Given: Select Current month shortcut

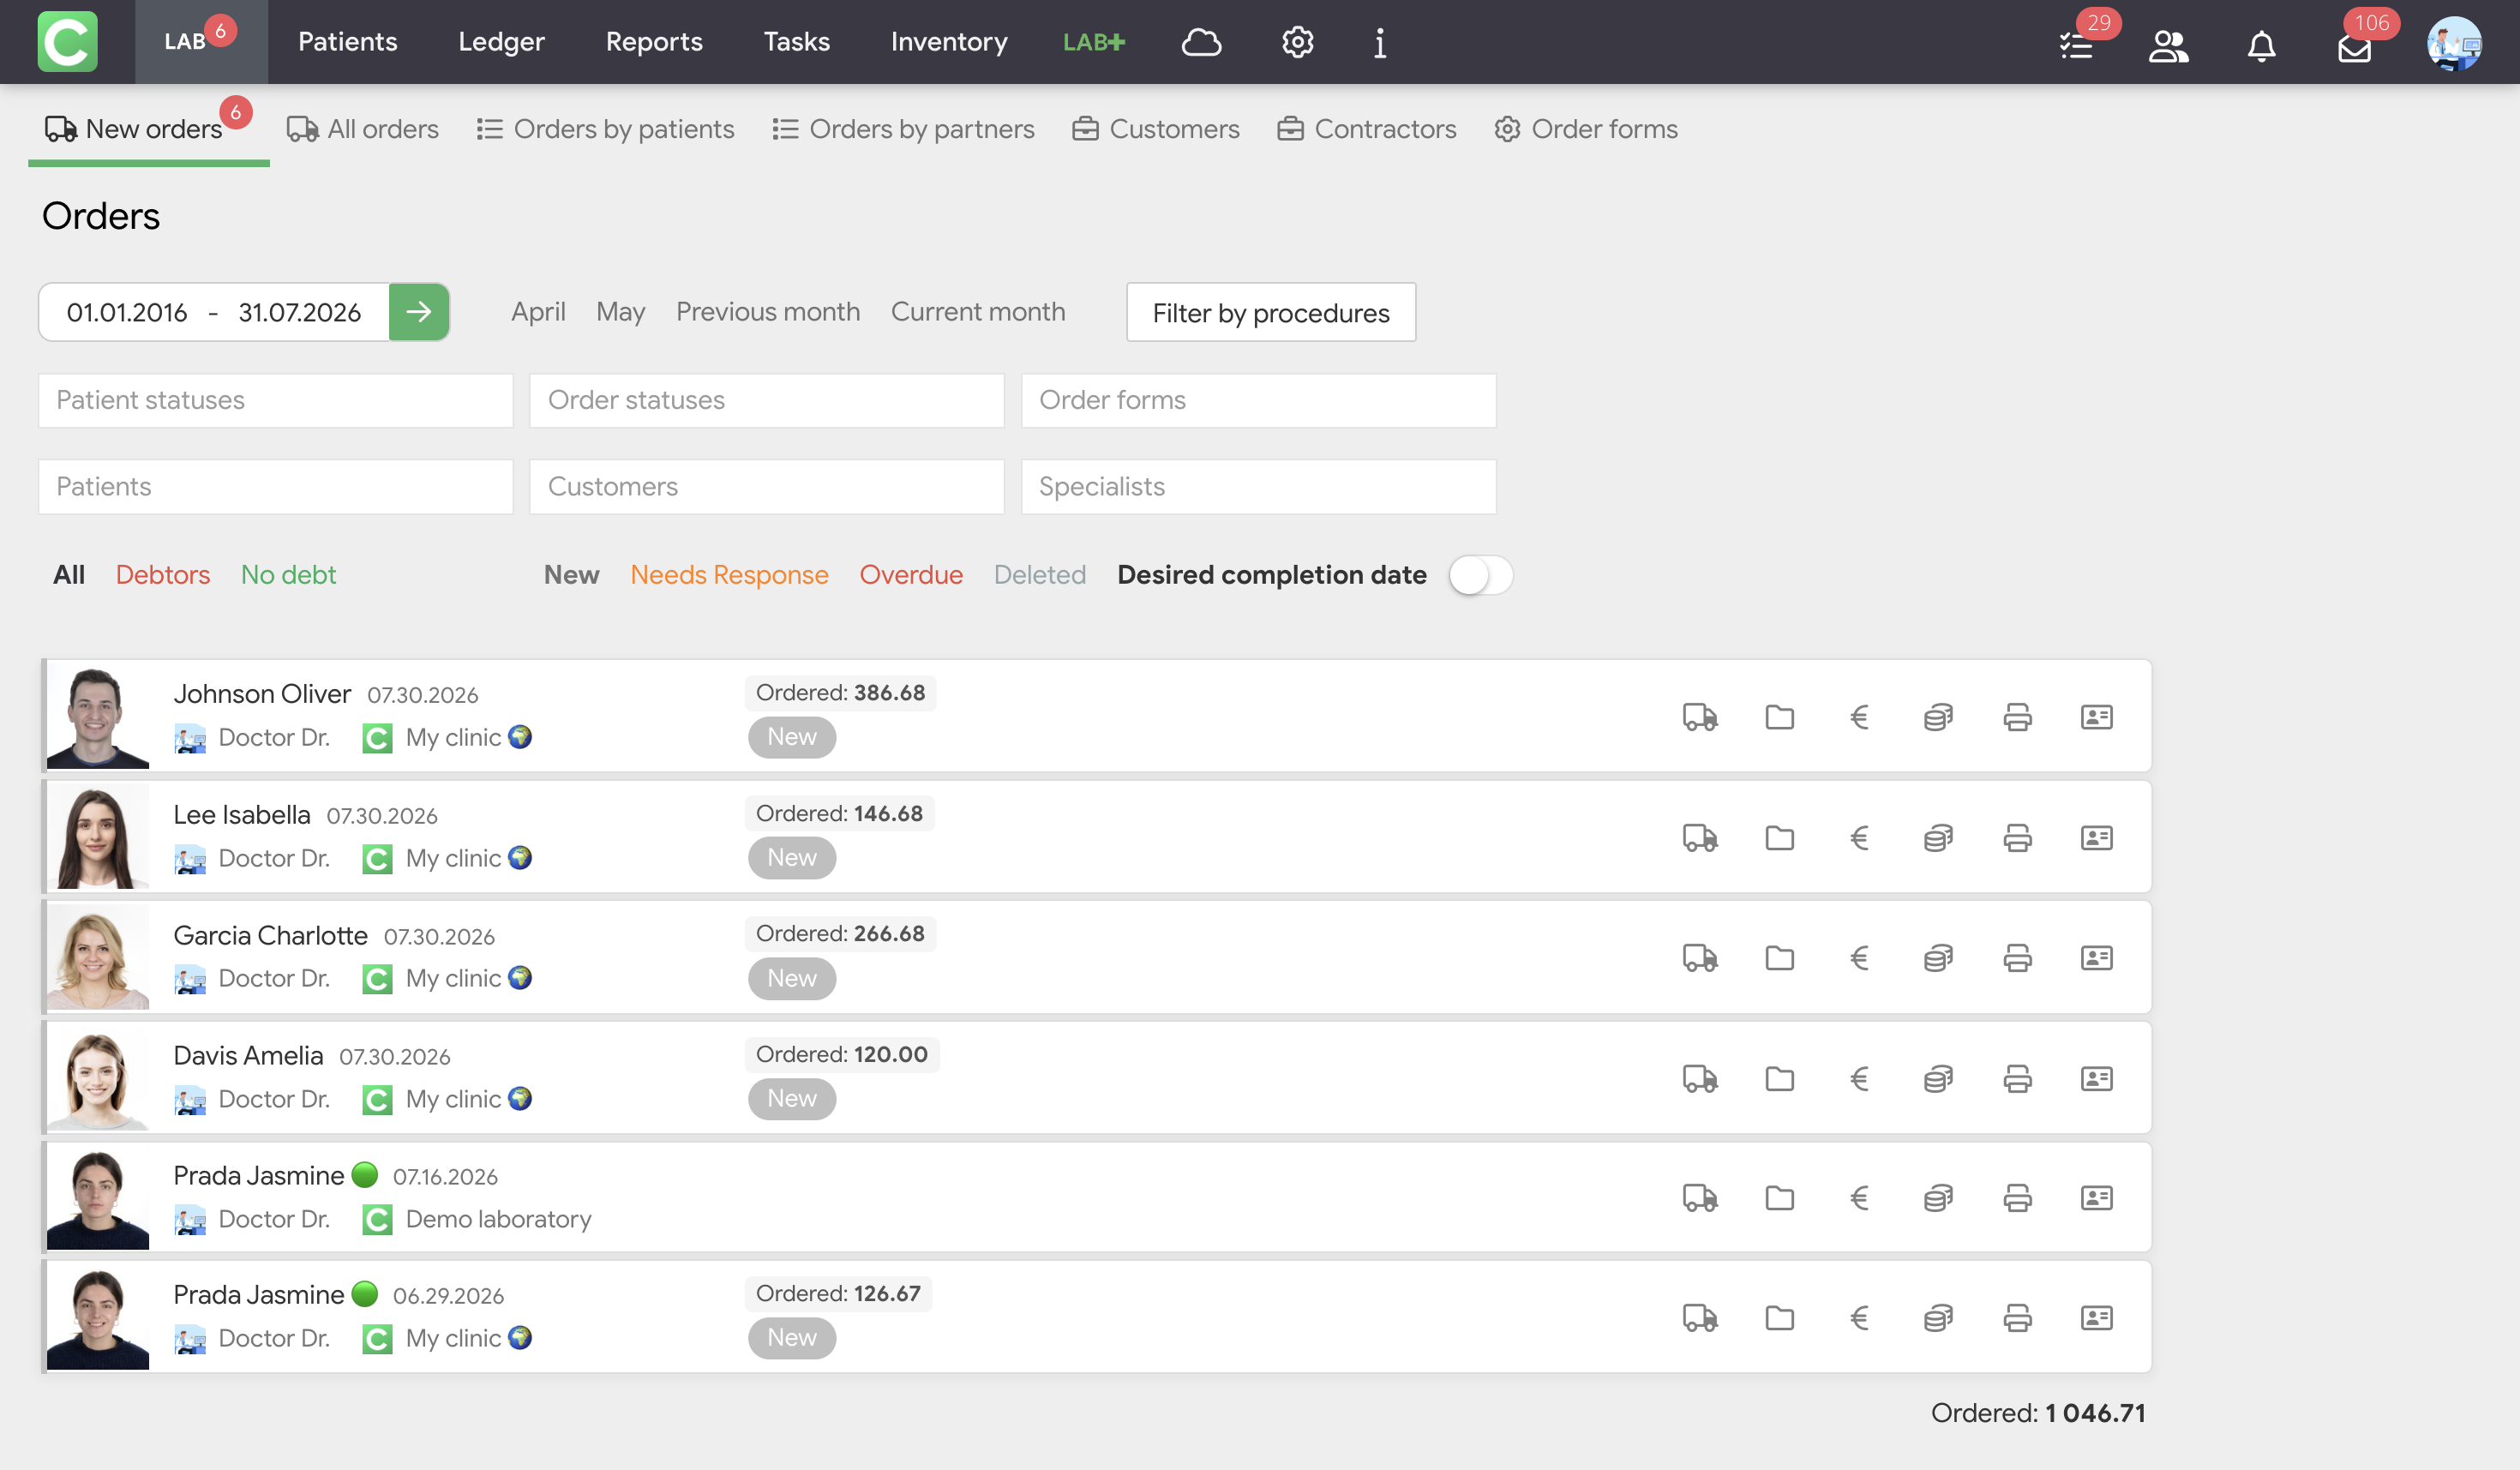Looking at the screenshot, I should (x=978, y=312).
